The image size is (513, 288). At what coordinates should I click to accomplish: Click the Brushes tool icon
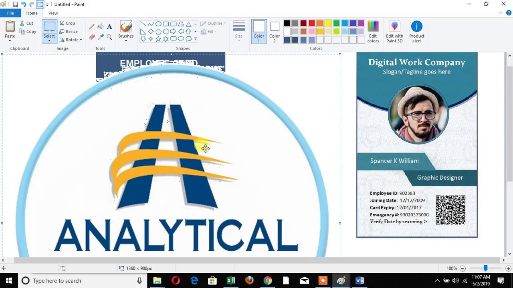point(126,26)
